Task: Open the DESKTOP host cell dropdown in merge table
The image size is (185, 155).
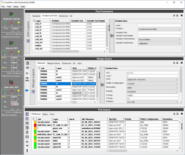Action: pyautogui.click(x=86, y=93)
